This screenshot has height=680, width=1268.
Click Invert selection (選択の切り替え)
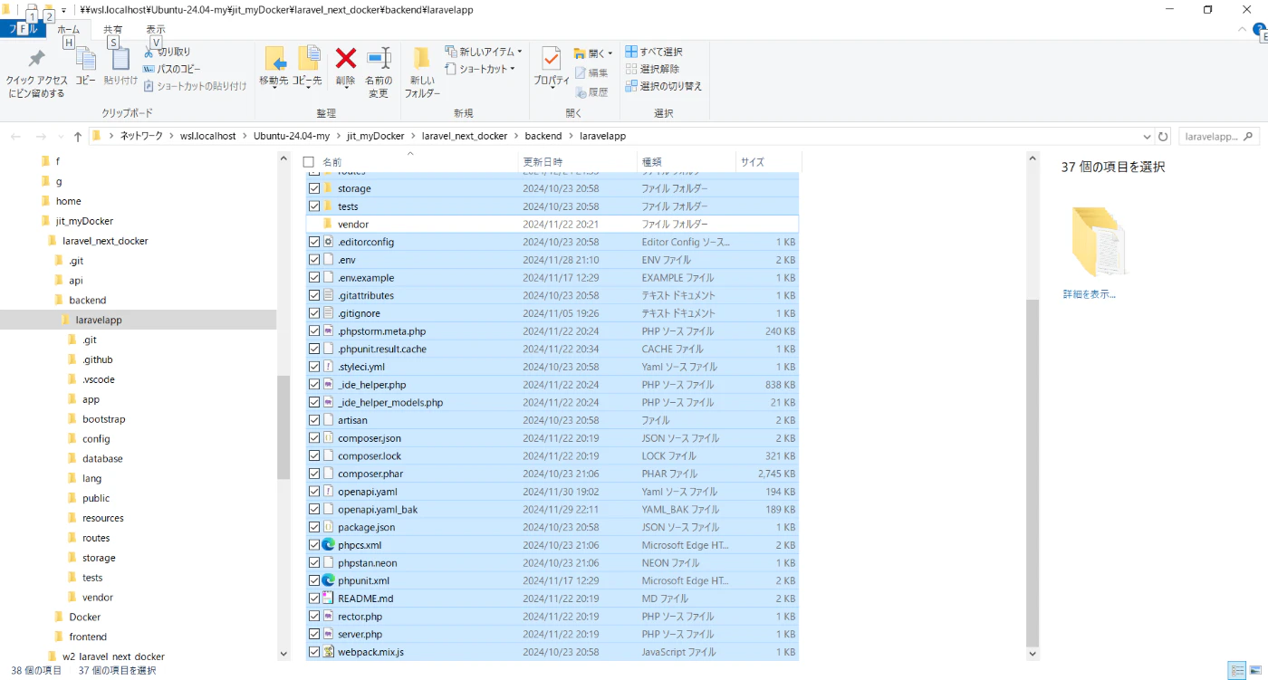pos(664,86)
